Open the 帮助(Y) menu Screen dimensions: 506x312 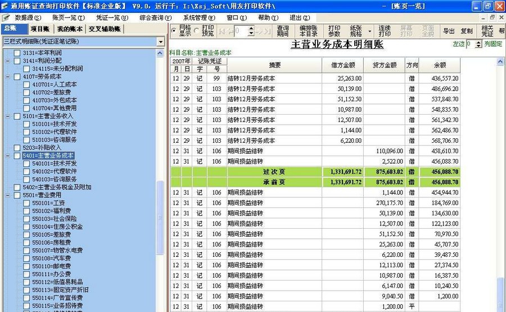point(268,18)
